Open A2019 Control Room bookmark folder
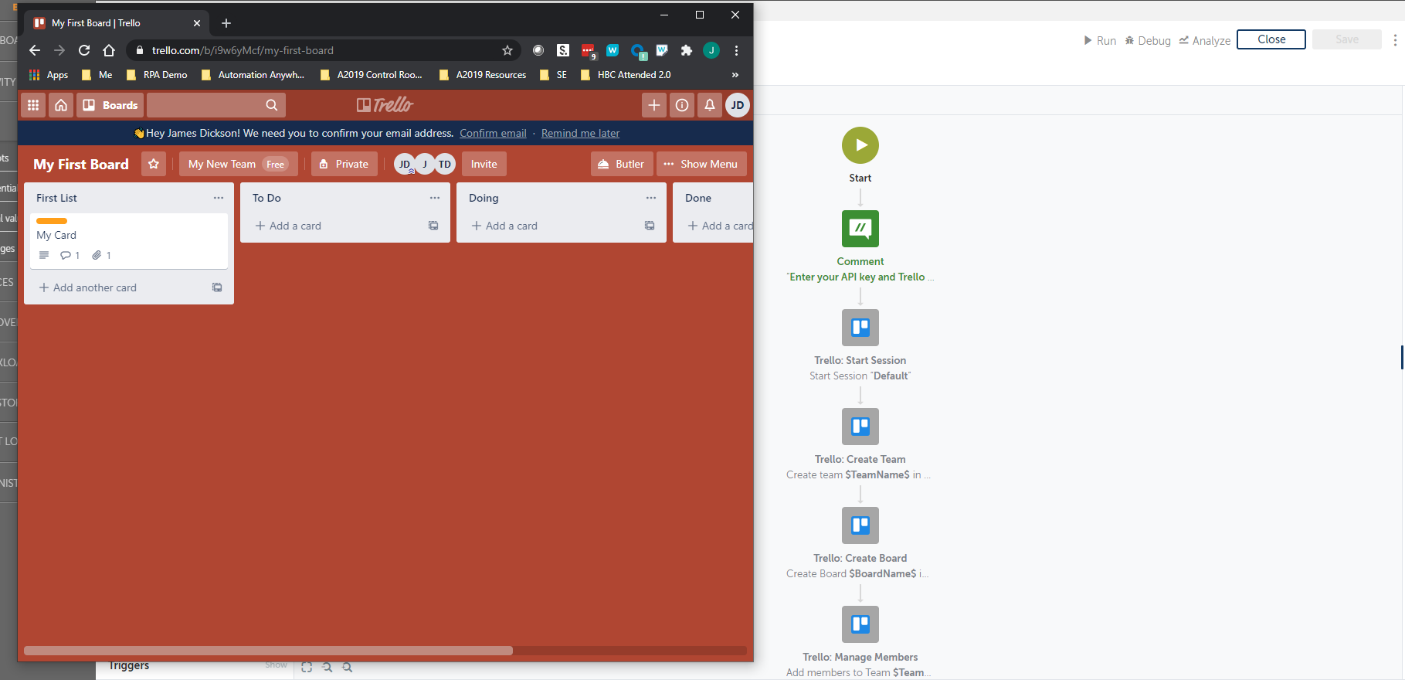The height and width of the screenshot is (680, 1405). tap(371, 75)
